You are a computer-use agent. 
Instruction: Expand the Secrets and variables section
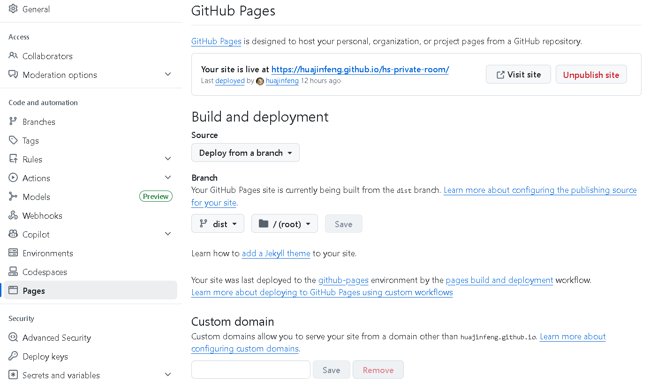click(x=168, y=374)
